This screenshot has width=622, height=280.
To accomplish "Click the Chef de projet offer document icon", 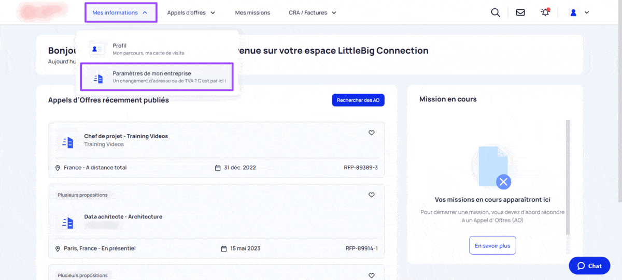I will pyautogui.click(x=68, y=142).
